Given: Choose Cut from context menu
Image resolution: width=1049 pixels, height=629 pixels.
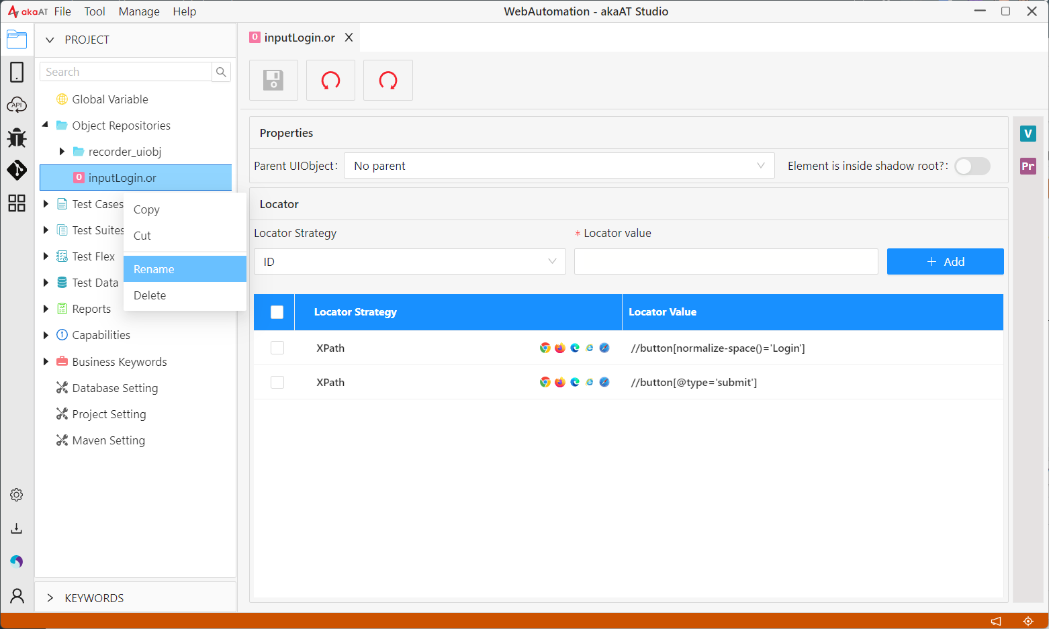Looking at the screenshot, I should click(185, 236).
